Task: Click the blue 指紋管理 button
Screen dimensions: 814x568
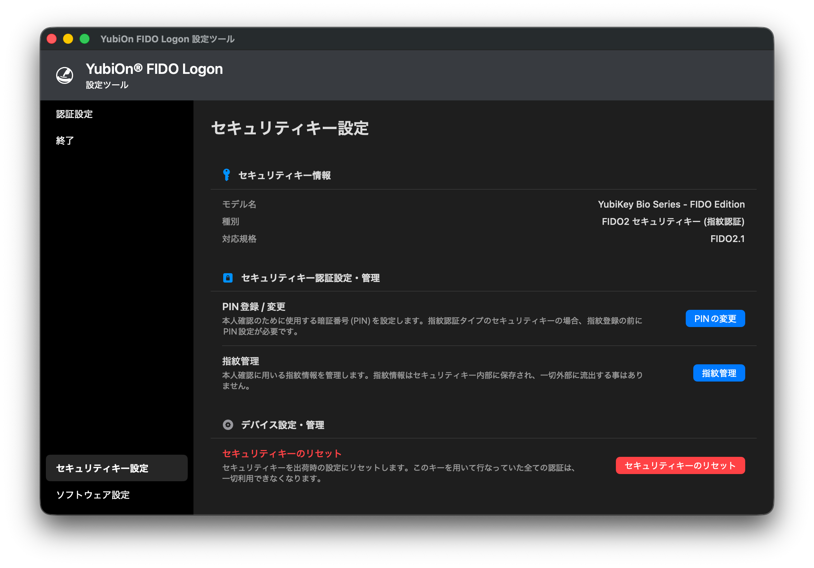Action: (x=719, y=373)
